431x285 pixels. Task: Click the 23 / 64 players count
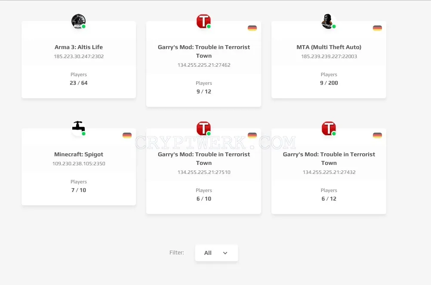pos(79,83)
